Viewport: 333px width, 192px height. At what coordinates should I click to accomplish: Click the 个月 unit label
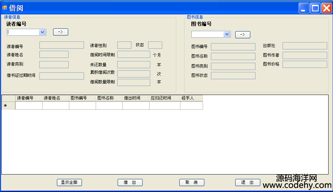click(x=157, y=55)
